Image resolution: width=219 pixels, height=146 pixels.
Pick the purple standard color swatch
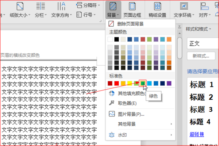169,83
